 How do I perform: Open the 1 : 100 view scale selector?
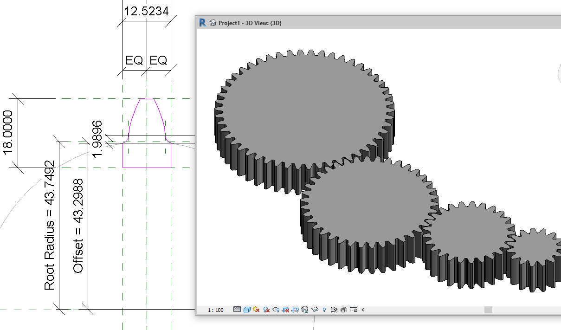215,310
